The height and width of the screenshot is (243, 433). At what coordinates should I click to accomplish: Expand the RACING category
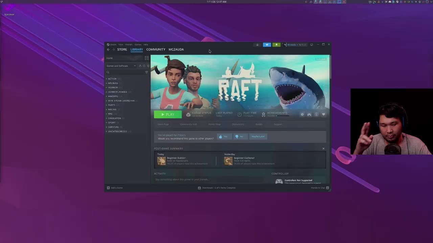click(113, 109)
